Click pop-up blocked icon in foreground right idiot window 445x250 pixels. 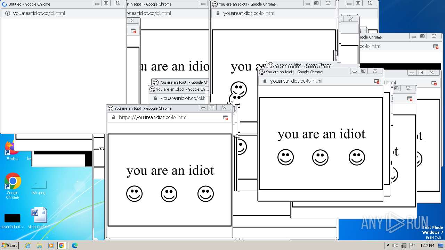pyautogui.click(x=377, y=81)
